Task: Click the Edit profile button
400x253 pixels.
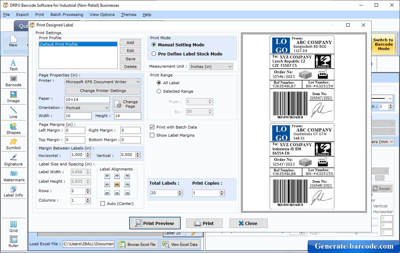Action: click(x=130, y=51)
